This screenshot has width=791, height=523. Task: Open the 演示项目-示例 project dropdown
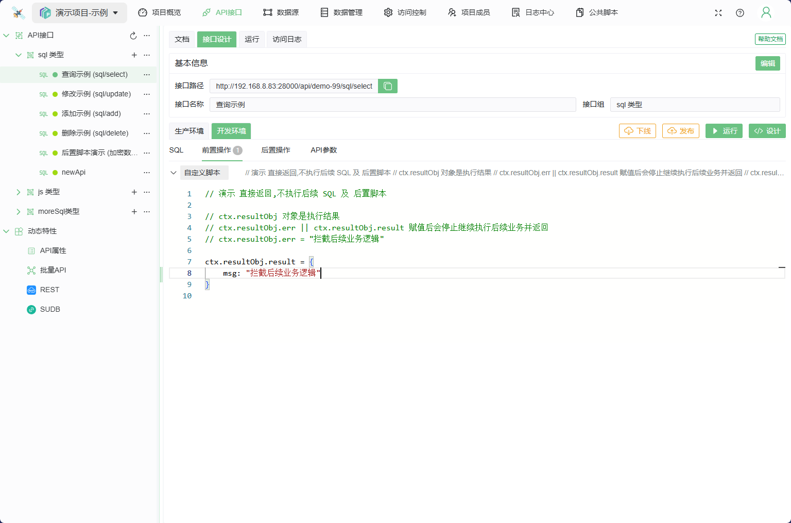pos(80,13)
